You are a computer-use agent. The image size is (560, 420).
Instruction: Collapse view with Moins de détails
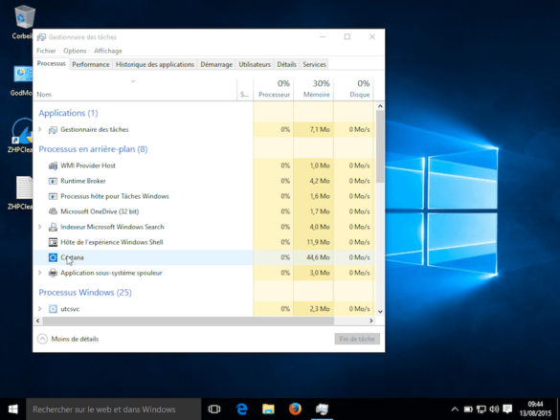click(x=68, y=339)
